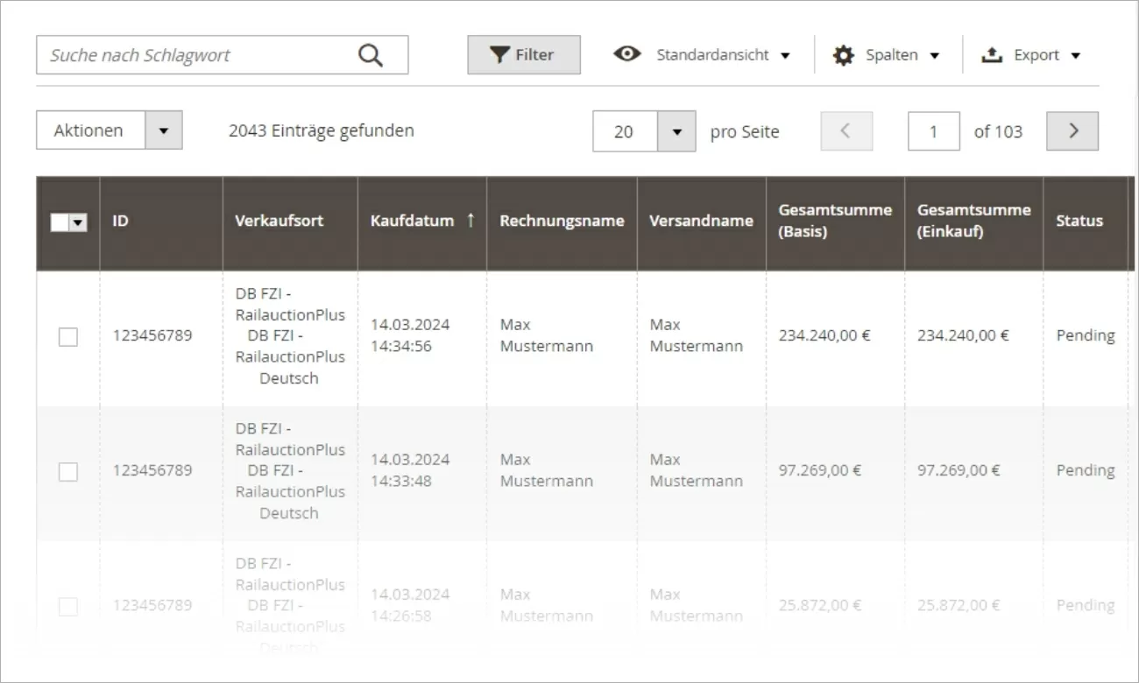Viewport: 1139px width, 683px height.
Task: Click the search magnifier icon
Action: pos(370,53)
